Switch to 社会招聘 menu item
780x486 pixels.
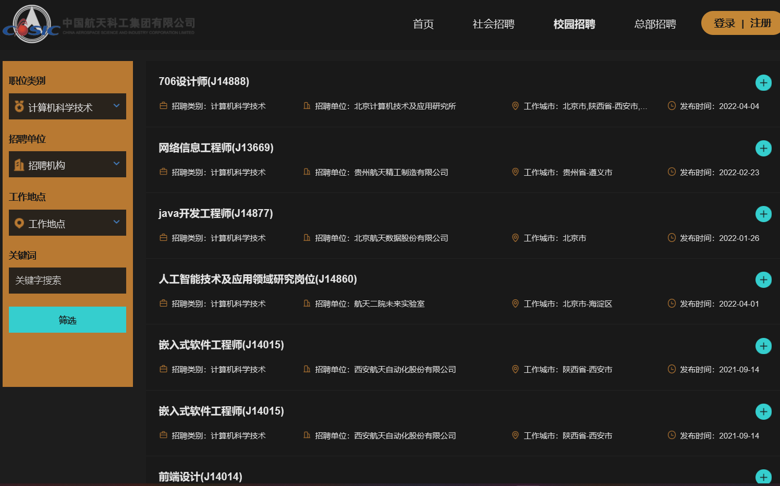(493, 24)
